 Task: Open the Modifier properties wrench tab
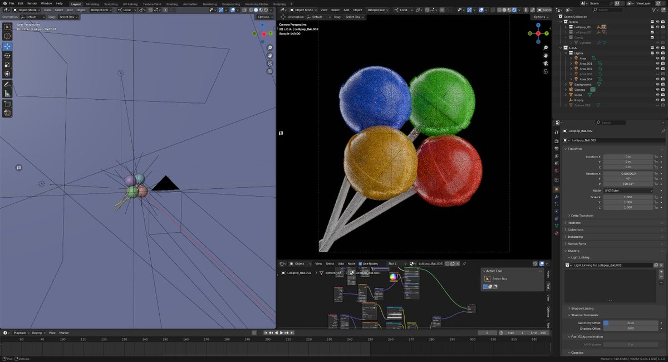coord(556,197)
